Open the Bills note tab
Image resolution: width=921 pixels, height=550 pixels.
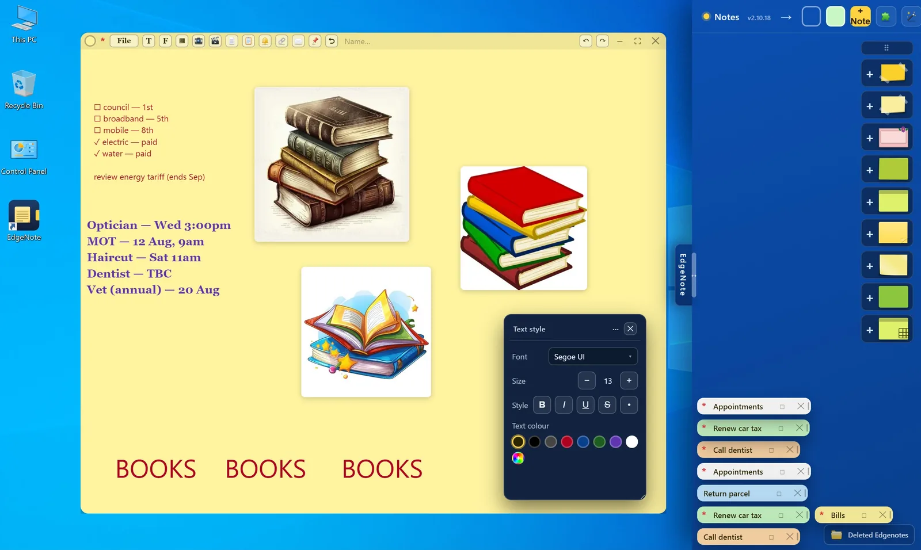click(854, 515)
